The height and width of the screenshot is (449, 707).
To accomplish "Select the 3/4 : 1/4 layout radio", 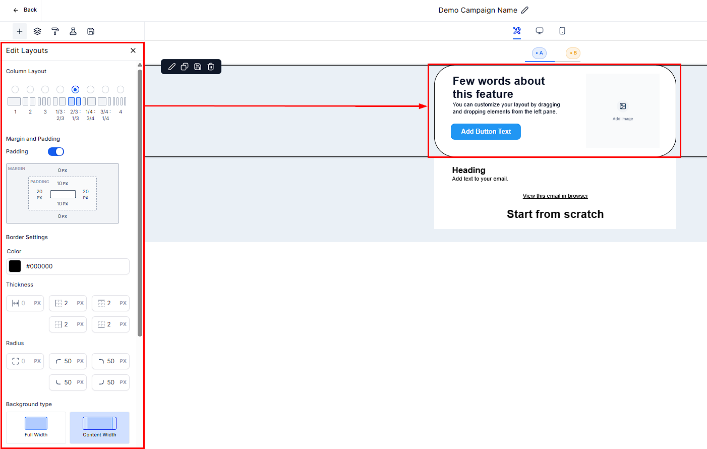I will point(105,89).
